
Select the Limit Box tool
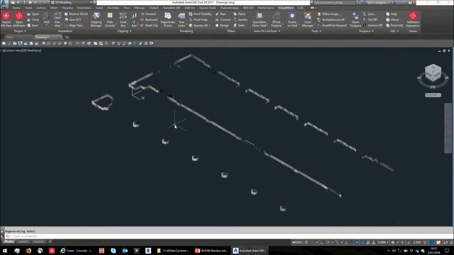pyautogui.click(x=123, y=19)
